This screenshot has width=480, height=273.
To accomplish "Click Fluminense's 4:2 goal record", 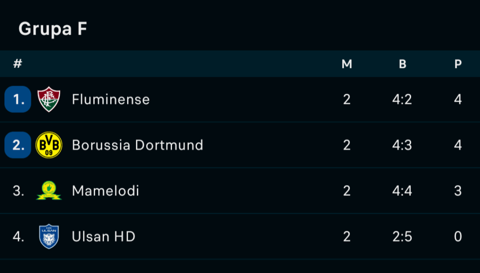I will click(402, 99).
